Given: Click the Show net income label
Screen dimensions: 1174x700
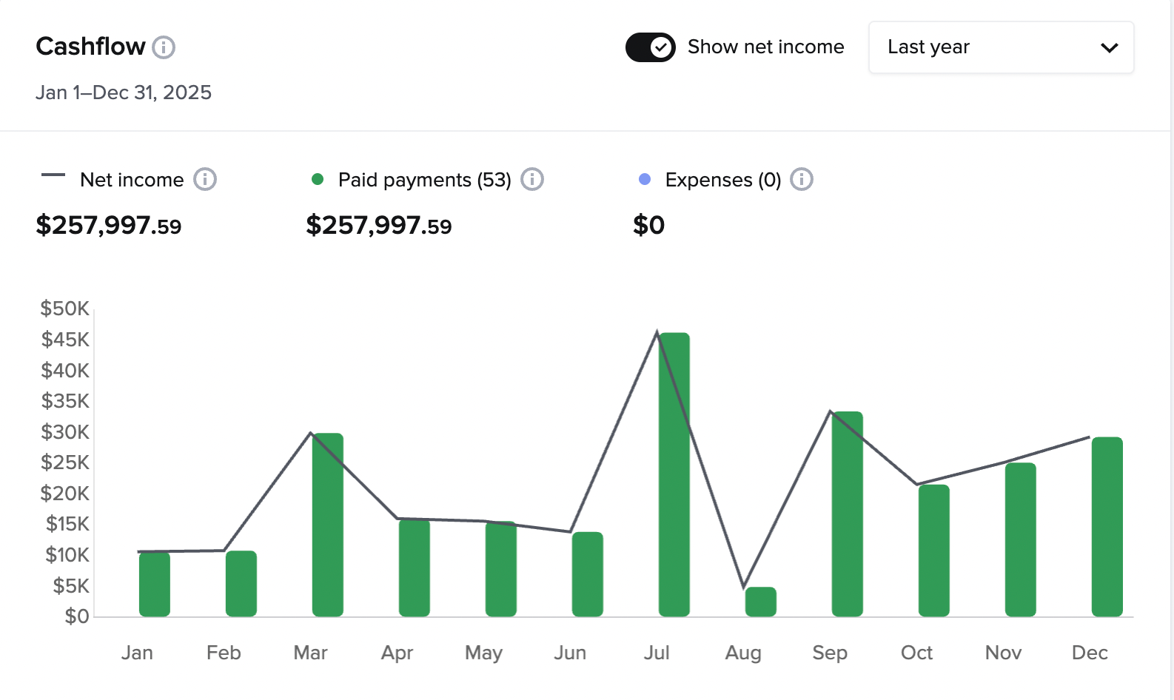Looking at the screenshot, I should point(765,47).
